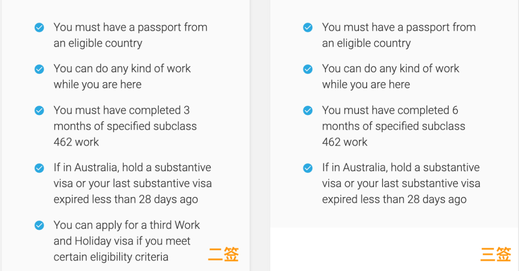Click 'expired less than 28 days ago' text in right card

pos(394,199)
